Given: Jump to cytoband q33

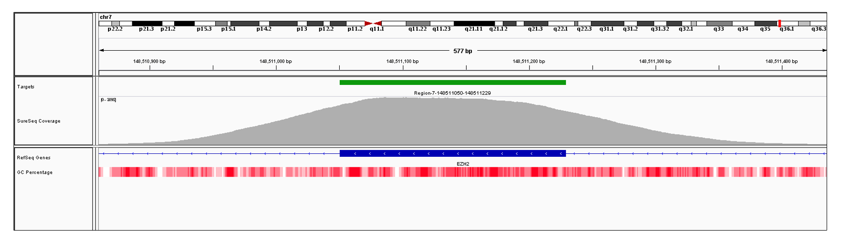Looking at the screenshot, I should click(x=719, y=29).
